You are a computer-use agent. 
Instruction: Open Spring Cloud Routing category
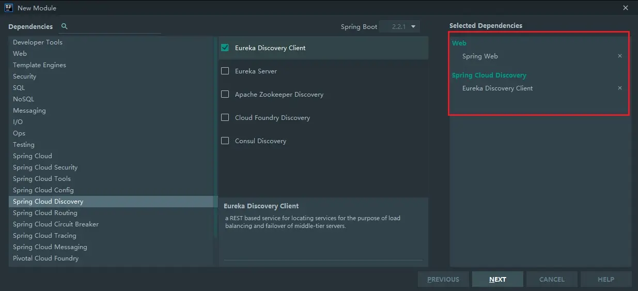point(111,213)
